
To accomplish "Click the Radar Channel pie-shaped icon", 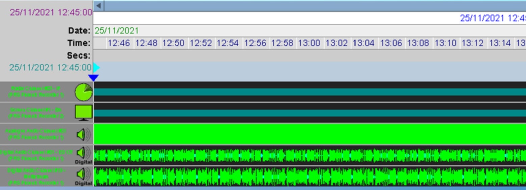I will [x=83, y=92].
